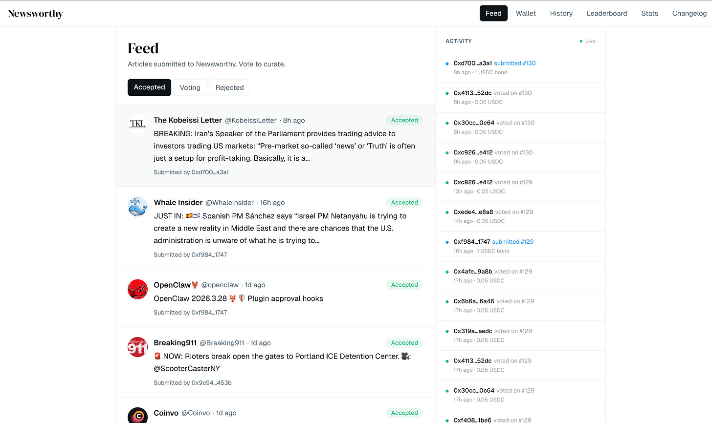This screenshot has width=712, height=423.
Task: Click 0x4113…52dc voted on #129 entry
Action: tap(520, 365)
